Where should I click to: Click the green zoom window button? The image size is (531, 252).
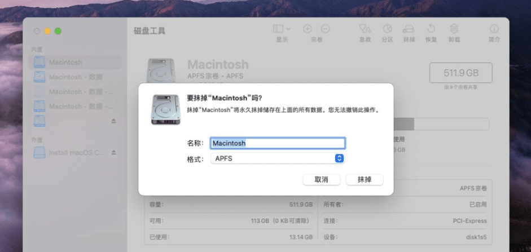pyautogui.click(x=58, y=31)
